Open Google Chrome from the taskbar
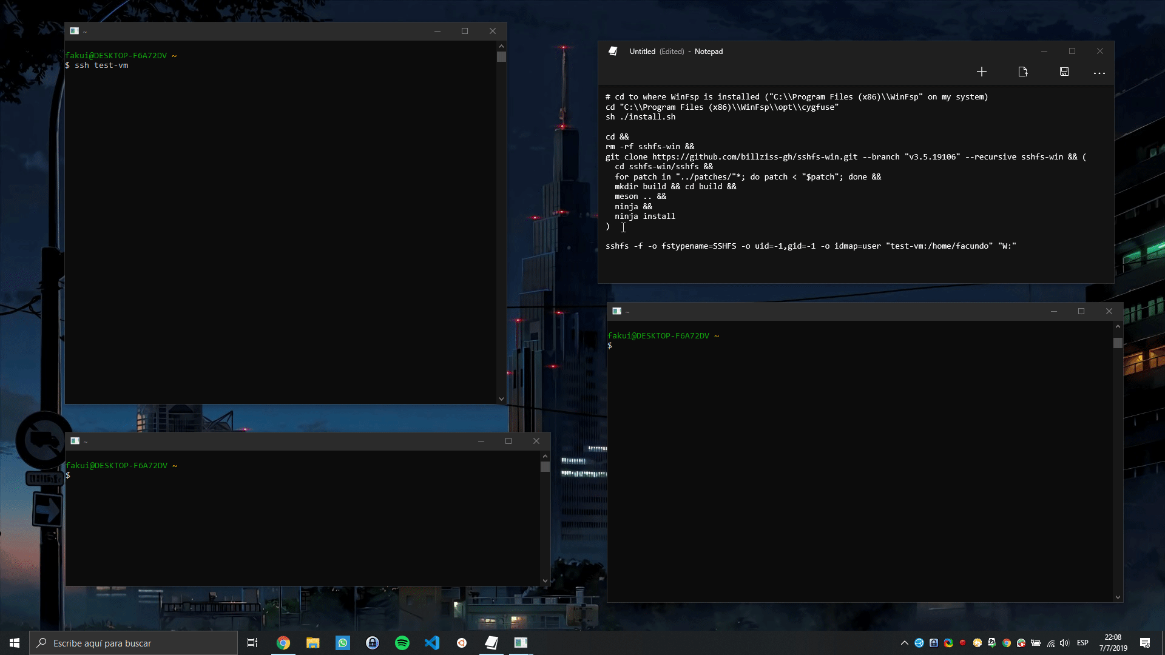This screenshot has height=655, width=1165. point(283,643)
